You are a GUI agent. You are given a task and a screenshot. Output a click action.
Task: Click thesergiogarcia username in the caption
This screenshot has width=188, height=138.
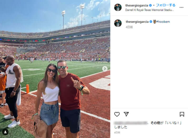[x=137, y=22]
